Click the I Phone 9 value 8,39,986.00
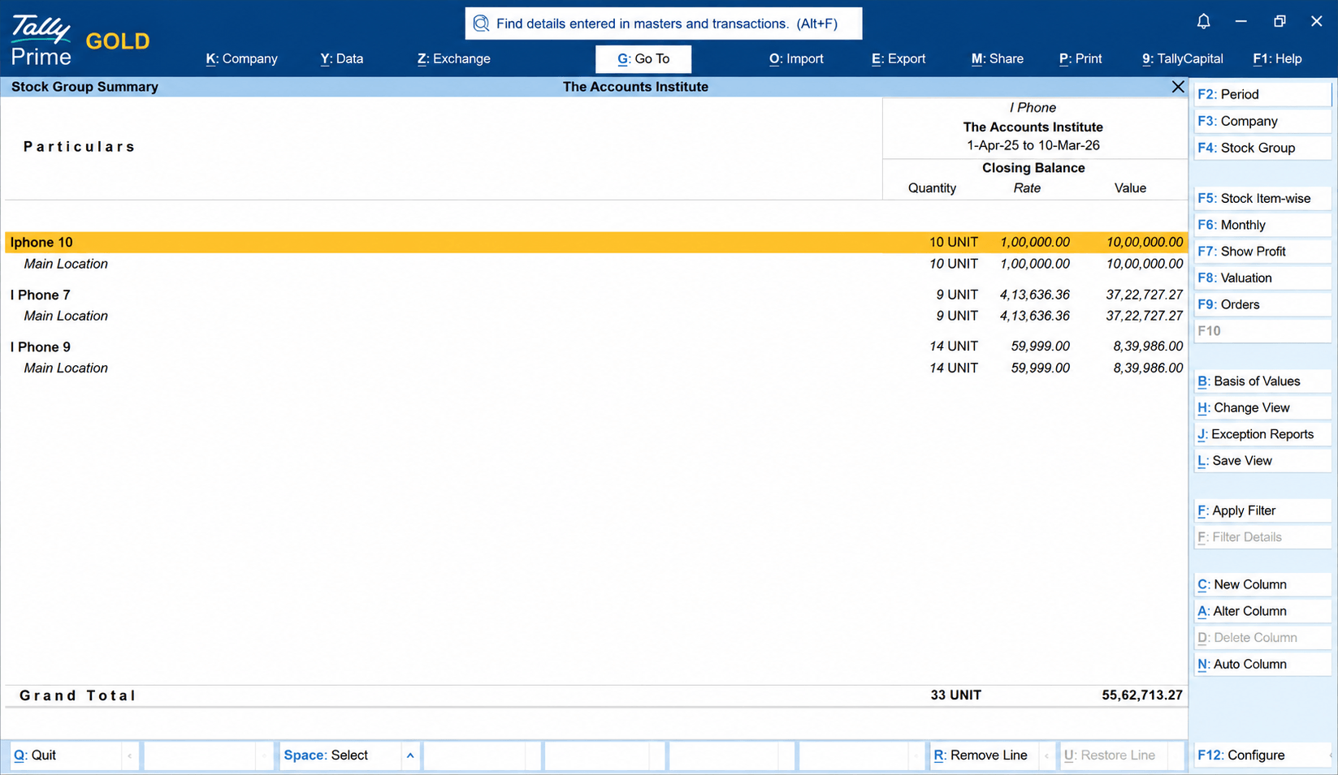The width and height of the screenshot is (1338, 775). (1148, 347)
